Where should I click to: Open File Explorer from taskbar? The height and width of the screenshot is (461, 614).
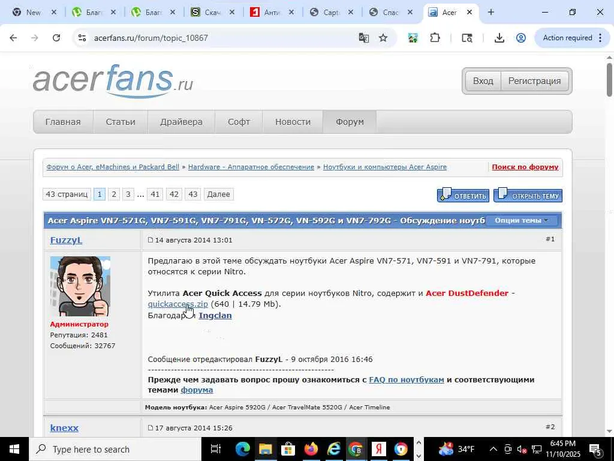click(x=265, y=449)
